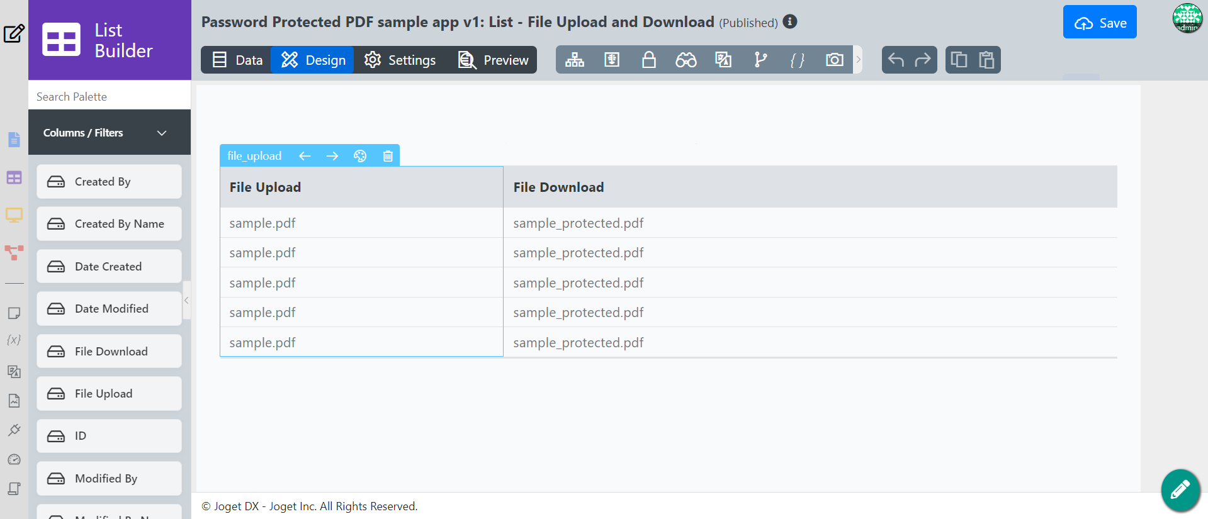The width and height of the screenshot is (1208, 519).
Task: Click the File Download column header
Action: tap(558, 187)
